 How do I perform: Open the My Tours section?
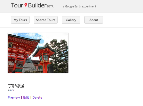[20, 20]
